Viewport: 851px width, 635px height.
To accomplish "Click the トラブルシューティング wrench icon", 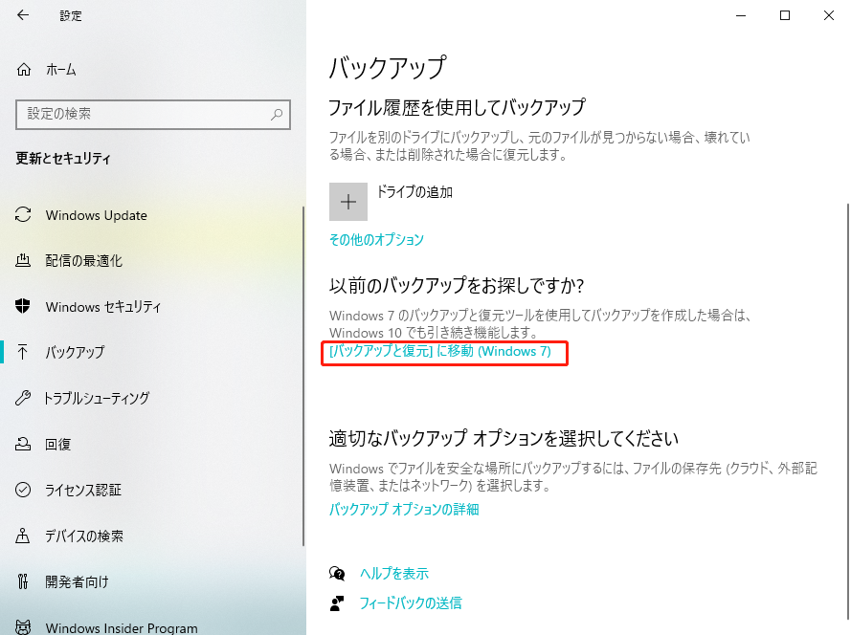I will 23,398.
